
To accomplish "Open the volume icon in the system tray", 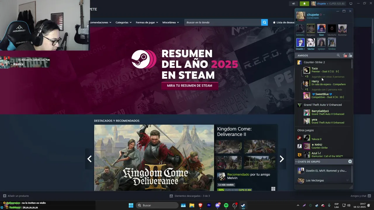I will 349,205.
